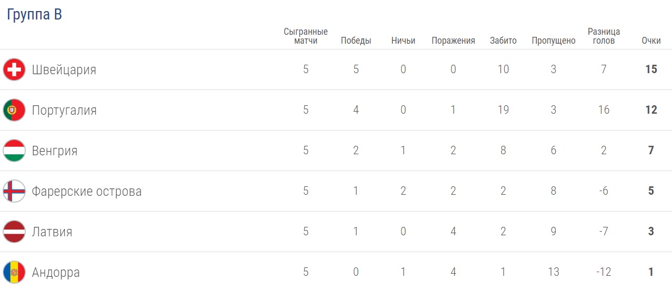Sort by Очки column header
Image resolution: width=672 pixels, height=290 pixels.
pos(651,41)
